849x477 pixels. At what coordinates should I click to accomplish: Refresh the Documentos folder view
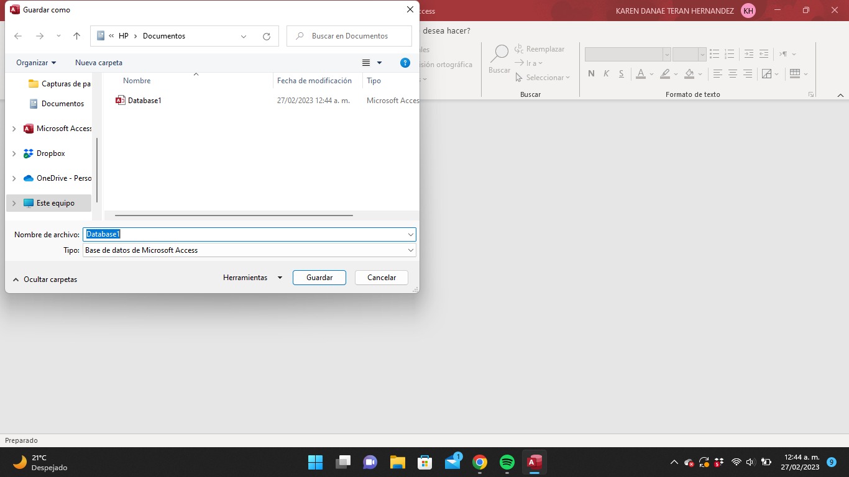(267, 36)
